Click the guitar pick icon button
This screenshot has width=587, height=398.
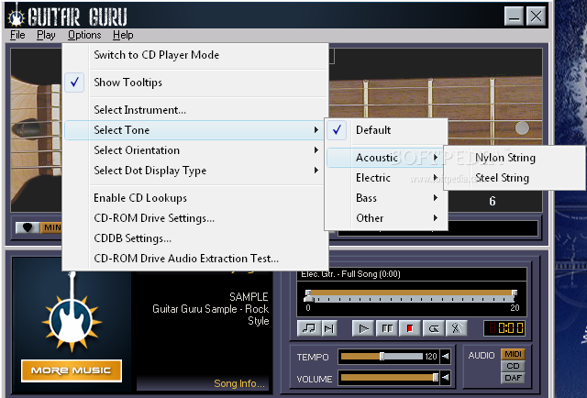pos(28,227)
